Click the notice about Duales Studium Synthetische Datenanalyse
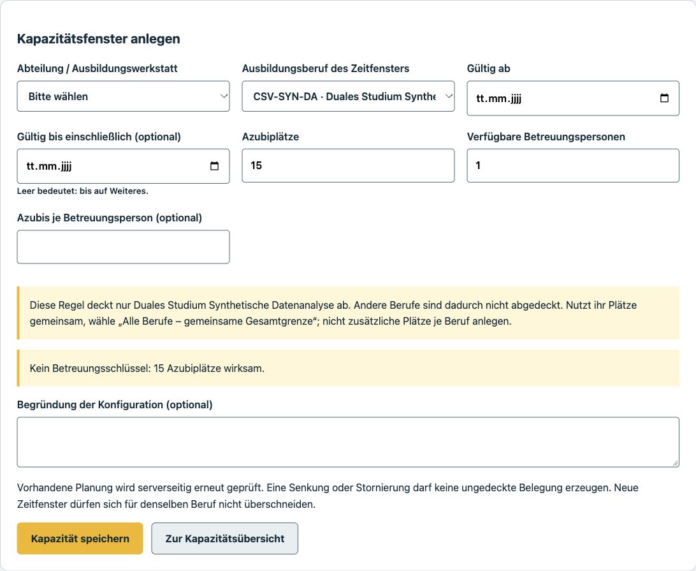Image resolution: width=696 pixels, height=571 pixels. 348,313
